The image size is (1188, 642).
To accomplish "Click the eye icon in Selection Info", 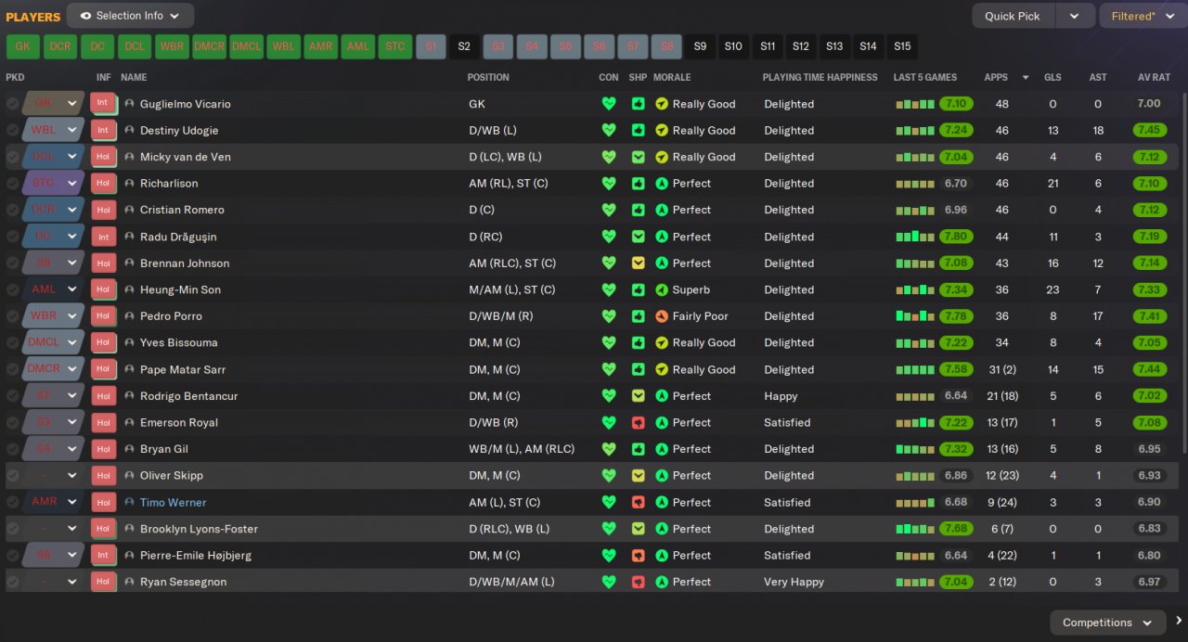I will tap(86, 16).
